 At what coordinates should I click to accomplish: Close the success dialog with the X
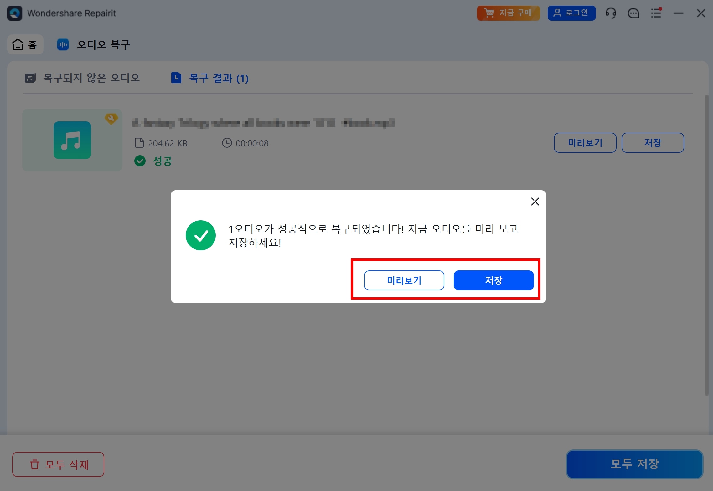pyautogui.click(x=535, y=202)
